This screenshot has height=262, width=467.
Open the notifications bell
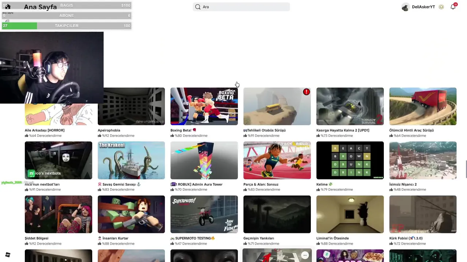(453, 7)
